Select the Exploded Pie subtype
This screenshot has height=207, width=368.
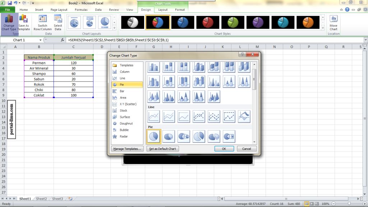click(199, 136)
